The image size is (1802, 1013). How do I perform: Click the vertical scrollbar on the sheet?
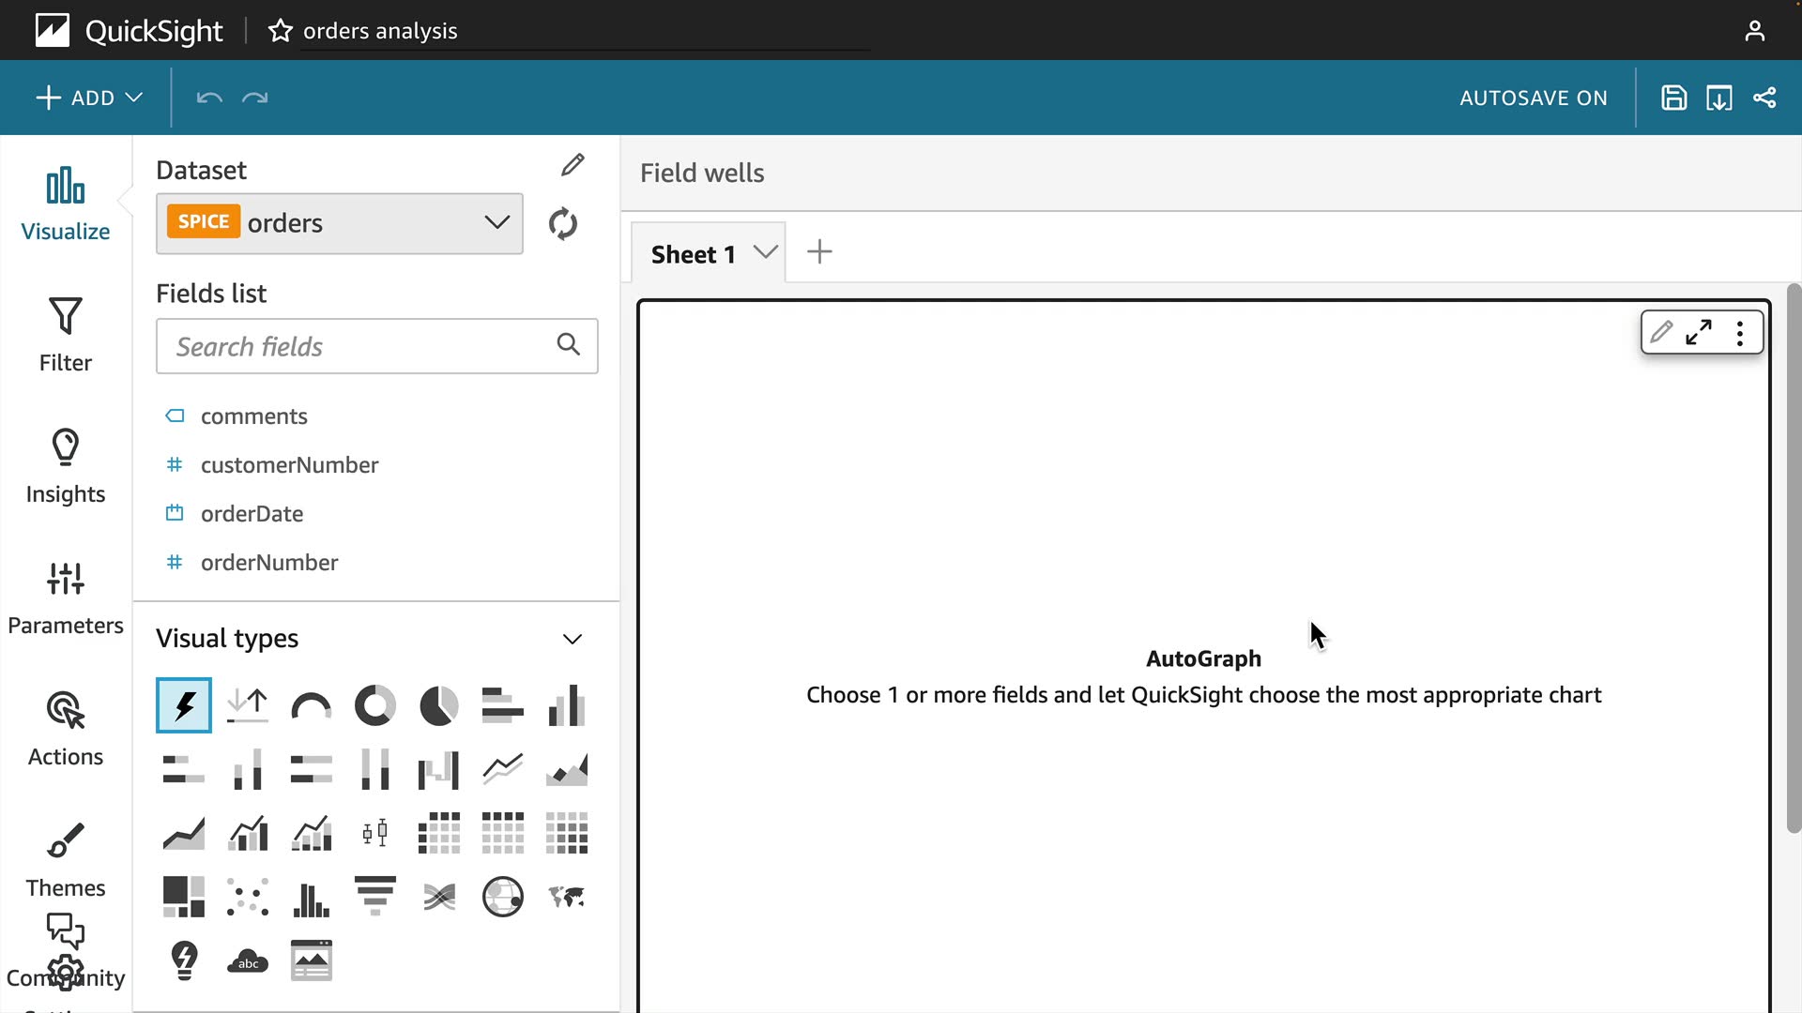pyautogui.click(x=1794, y=559)
